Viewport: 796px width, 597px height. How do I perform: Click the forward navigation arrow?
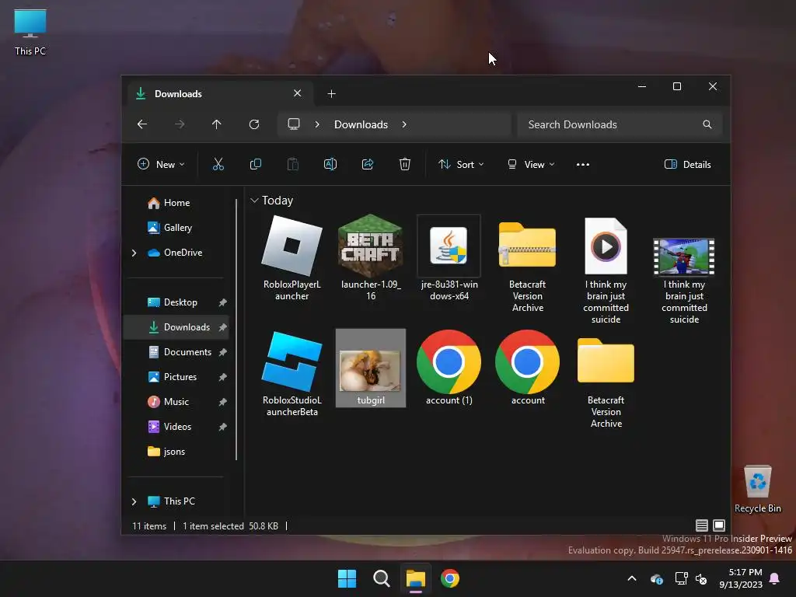[x=180, y=124]
